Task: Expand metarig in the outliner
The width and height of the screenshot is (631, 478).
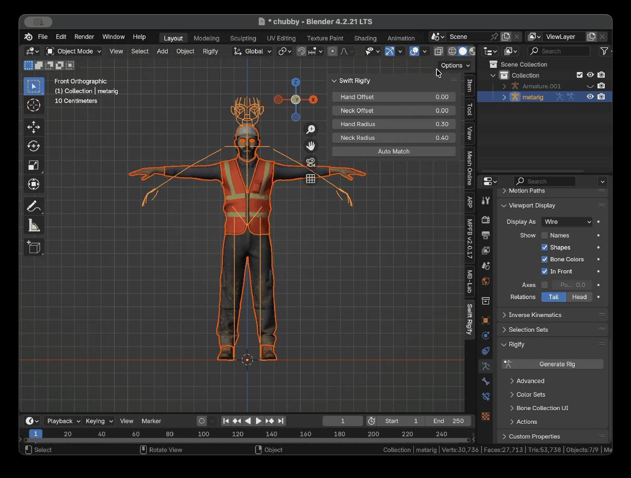Action: tap(504, 97)
